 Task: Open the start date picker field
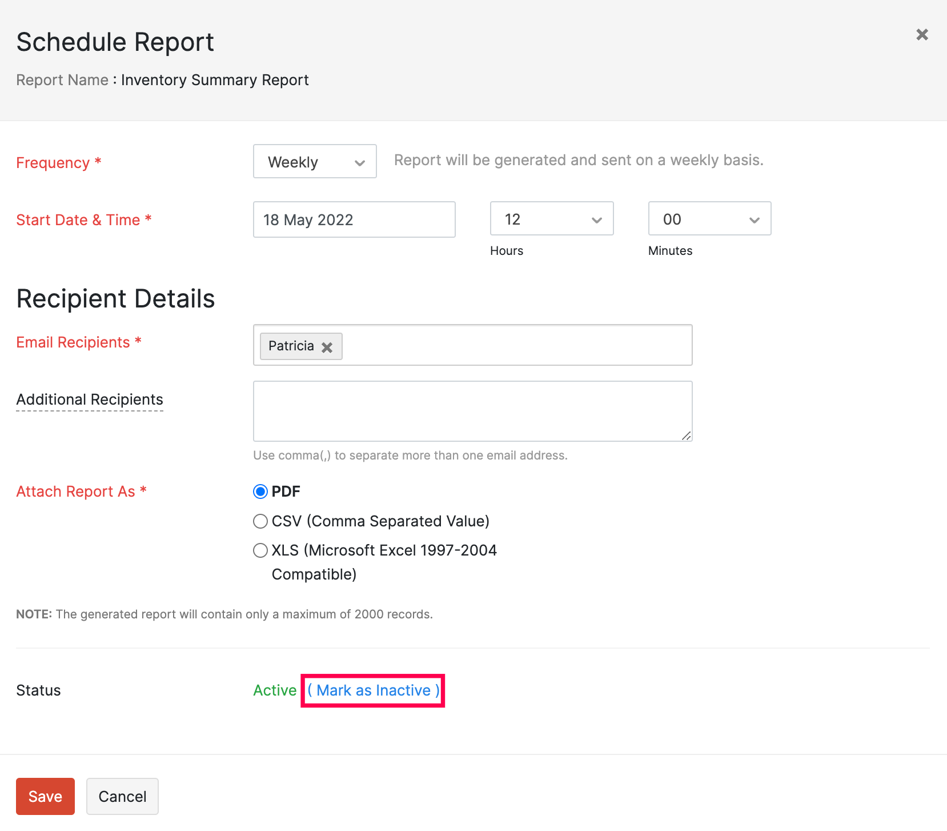354,219
